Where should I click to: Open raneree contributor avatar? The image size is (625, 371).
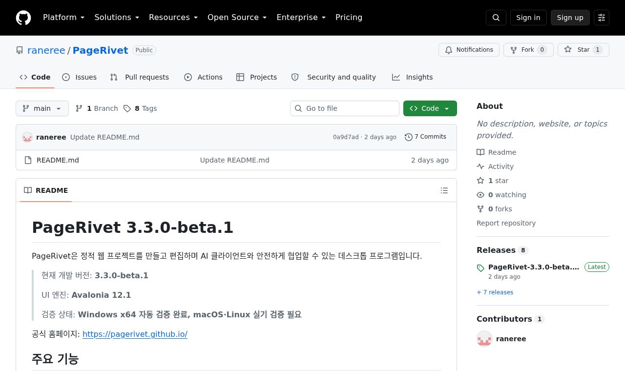tap(484, 339)
